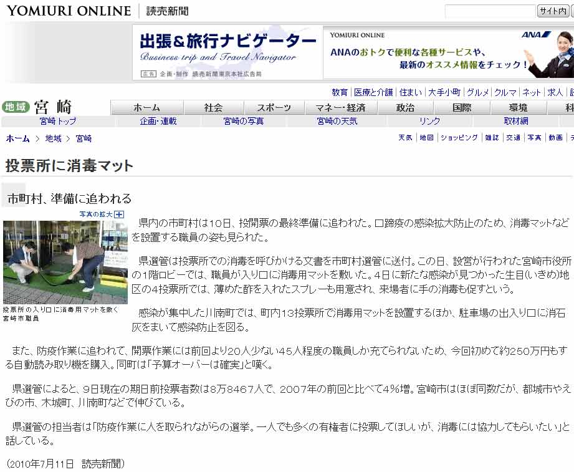Open the 宮崎の天気 sub-menu item
Screen dimensions: 574x472
click(x=337, y=122)
